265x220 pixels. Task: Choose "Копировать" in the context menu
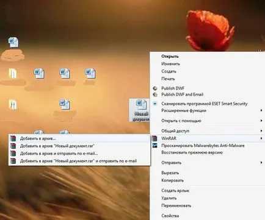173,180
